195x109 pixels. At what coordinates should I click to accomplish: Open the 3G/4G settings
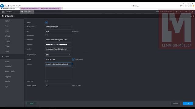click(x=7, y=36)
